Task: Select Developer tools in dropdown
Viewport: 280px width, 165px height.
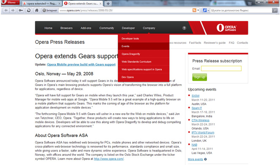Action: click(x=144, y=38)
